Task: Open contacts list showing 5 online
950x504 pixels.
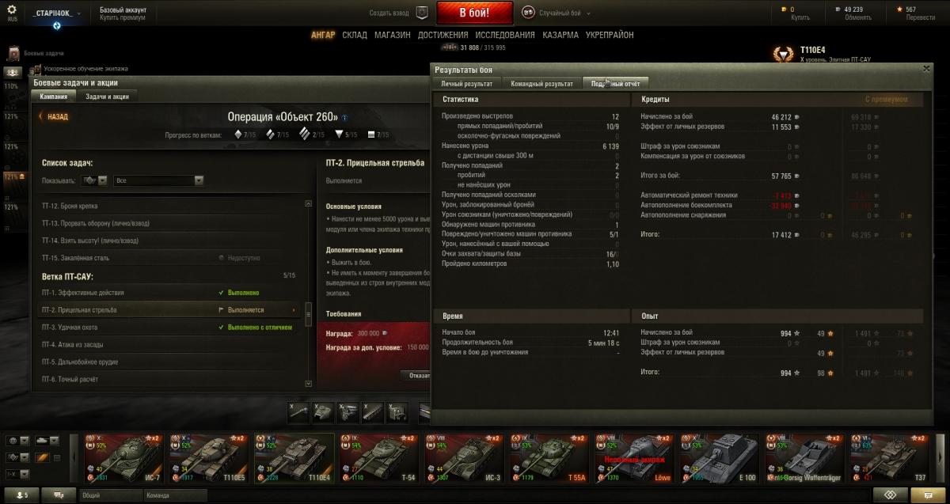Action: click(21, 495)
